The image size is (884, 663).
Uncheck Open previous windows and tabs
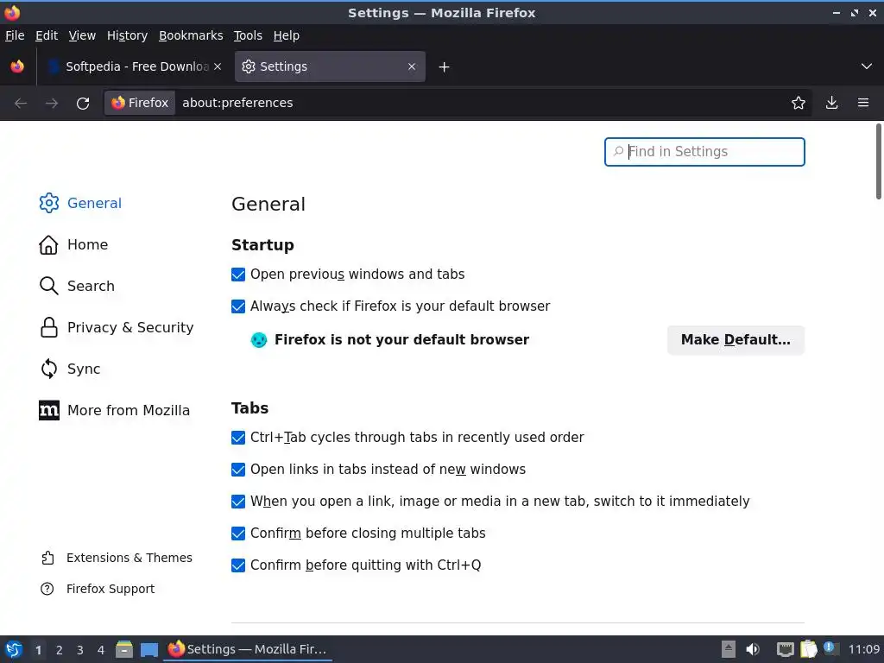pyautogui.click(x=238, y=275)
